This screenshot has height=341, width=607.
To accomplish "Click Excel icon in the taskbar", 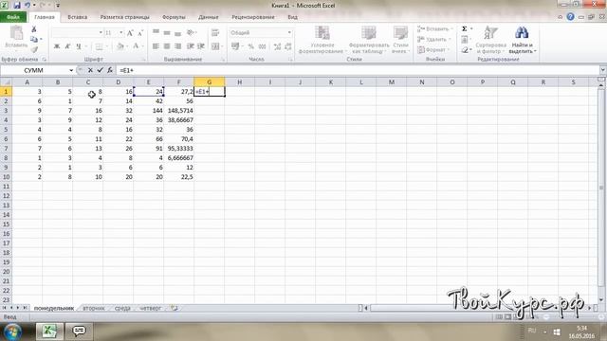I will 49,332.
